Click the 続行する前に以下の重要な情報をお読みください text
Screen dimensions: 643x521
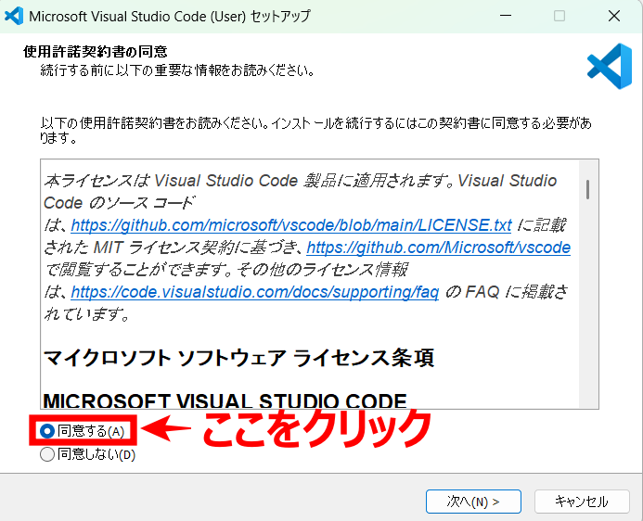tap(177, 70)
